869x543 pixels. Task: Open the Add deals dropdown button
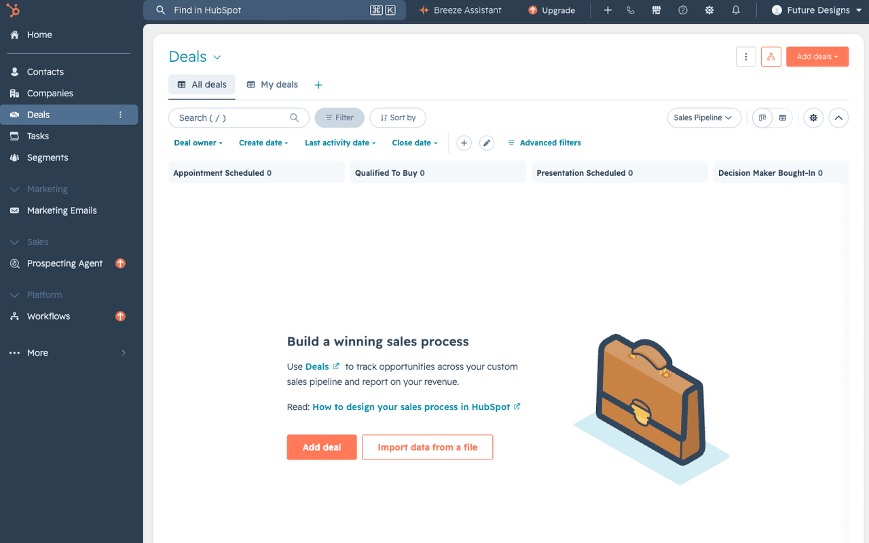tap(817, 57)
